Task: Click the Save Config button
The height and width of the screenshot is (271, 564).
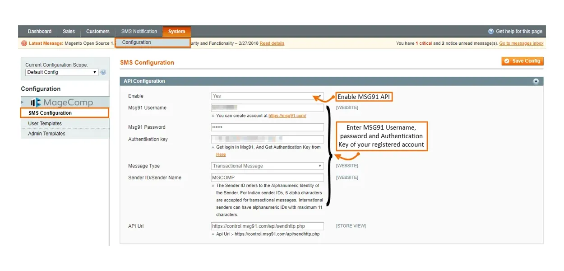Action: [522, 61]
